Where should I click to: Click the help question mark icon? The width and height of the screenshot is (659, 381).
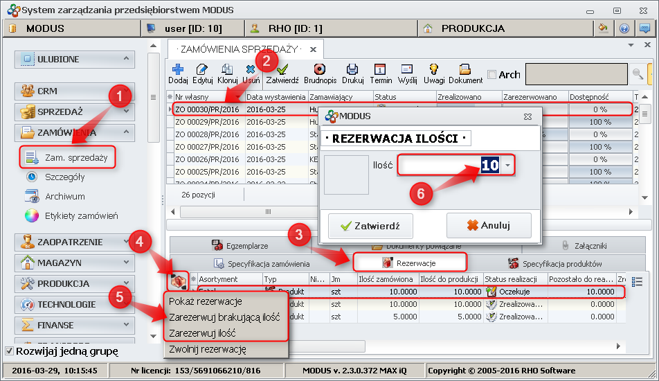[x=624, y=28]
